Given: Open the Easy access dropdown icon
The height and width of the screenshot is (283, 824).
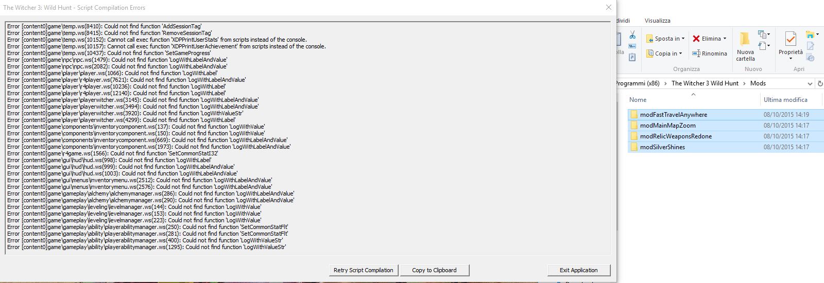Looking at the screenshot, I should click(x=763, y=46).
